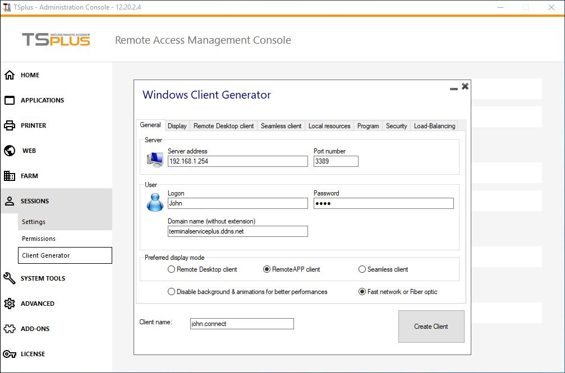Open the Load-Balancing tab

coord(434,126)
